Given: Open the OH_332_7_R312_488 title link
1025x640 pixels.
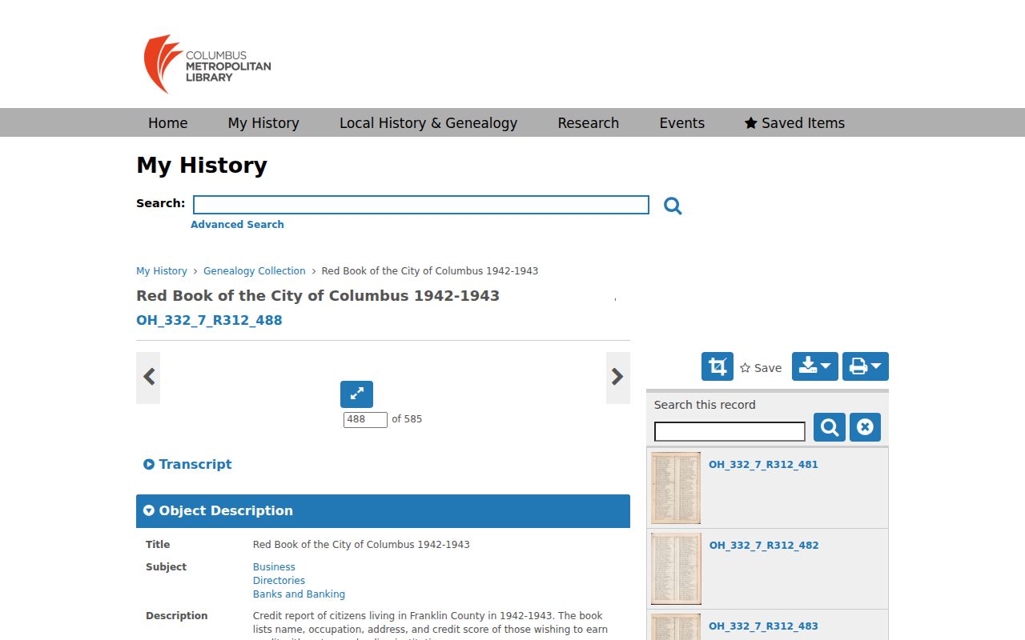Looking at the screenshot, I should click(x=209, y=320).
